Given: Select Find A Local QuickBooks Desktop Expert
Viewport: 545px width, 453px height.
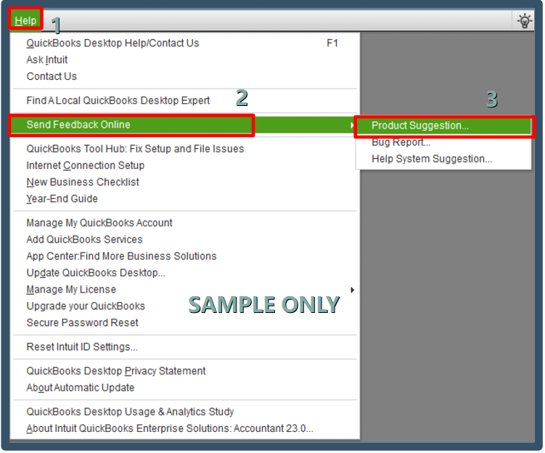Looking at the screenshot, I should pos(118,100).
